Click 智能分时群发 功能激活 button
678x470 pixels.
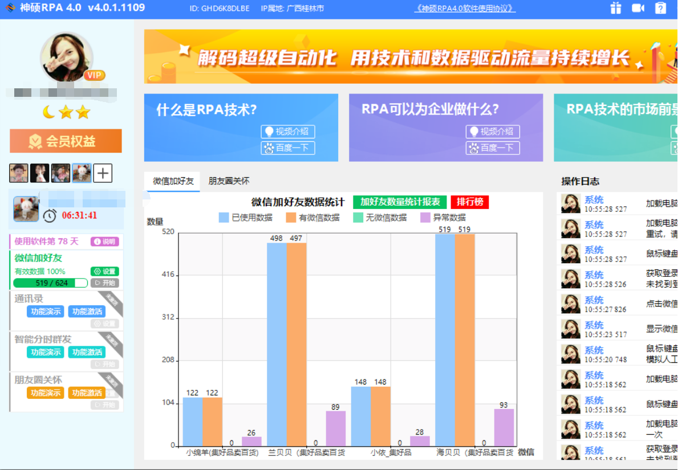[x=87, y=352]
